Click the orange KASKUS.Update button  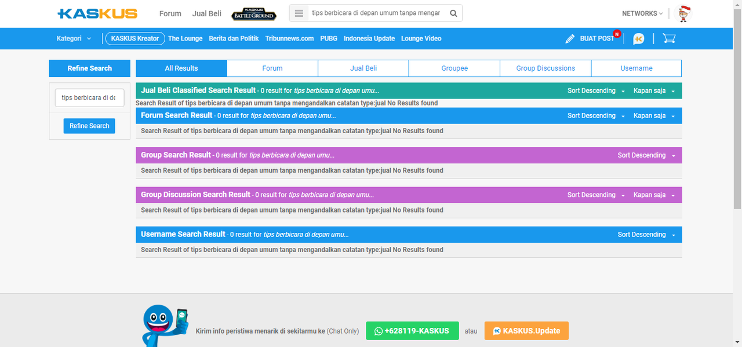click(x=526, y=331)
